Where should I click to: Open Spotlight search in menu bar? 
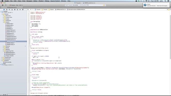[x=165, y=1]
